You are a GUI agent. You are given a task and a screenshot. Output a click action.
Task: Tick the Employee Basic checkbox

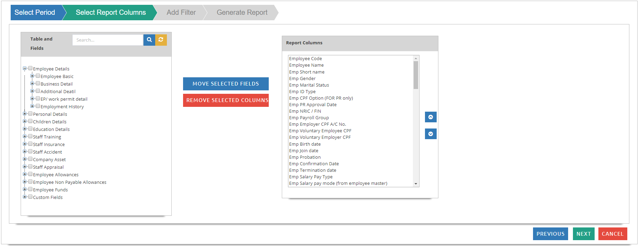tap(38, 76)
